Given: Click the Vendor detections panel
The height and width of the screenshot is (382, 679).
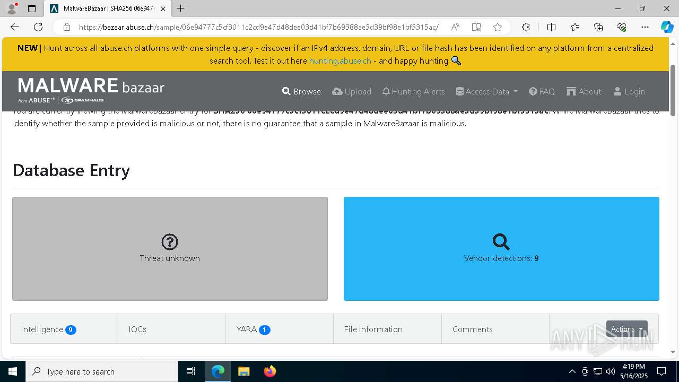Looking at the screenshot, I should 501,249.
